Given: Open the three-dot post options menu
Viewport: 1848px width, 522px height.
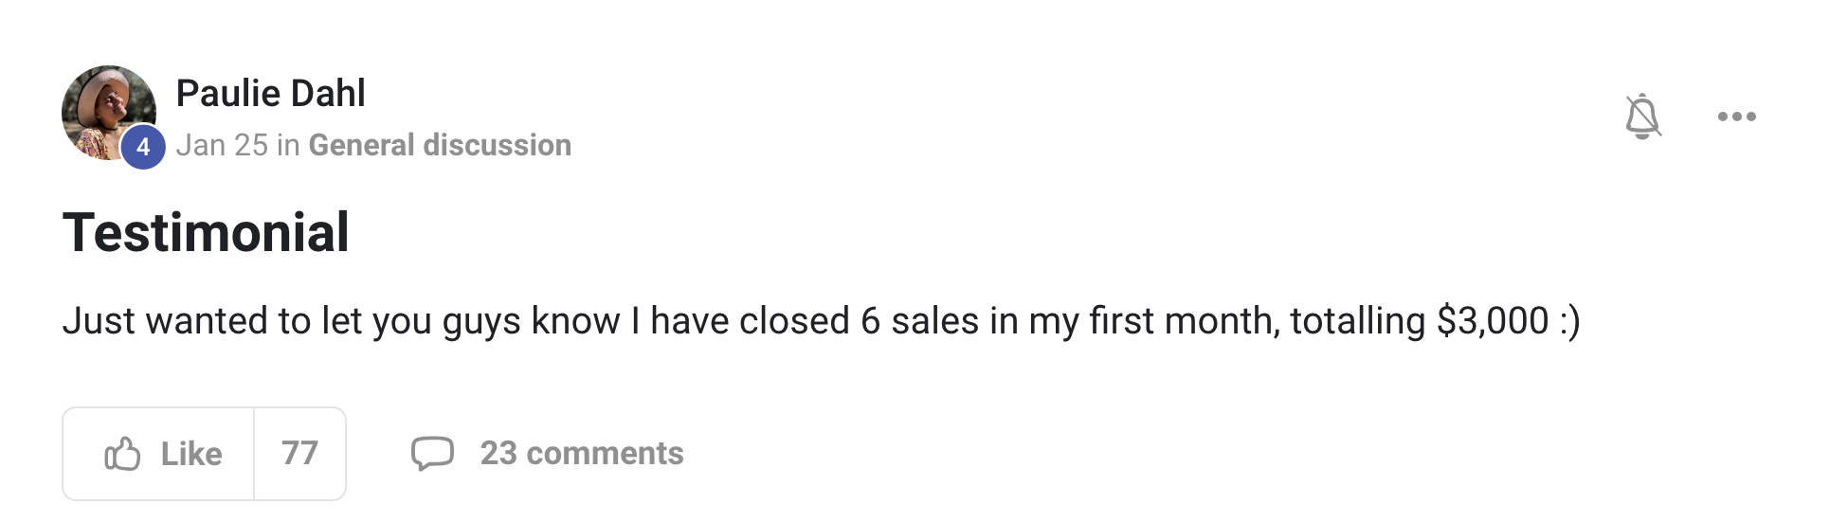Looking at the screenshot, I should point(1736,117).
